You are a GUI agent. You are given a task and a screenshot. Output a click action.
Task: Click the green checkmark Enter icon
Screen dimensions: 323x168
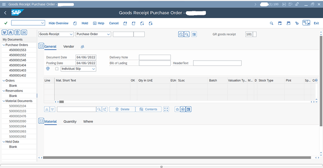[6, 23]
